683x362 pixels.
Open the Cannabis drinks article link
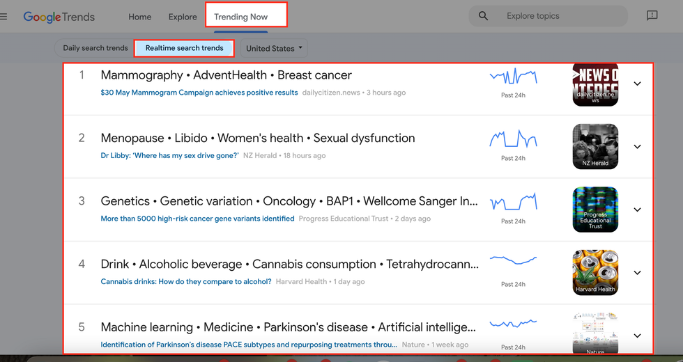point(186,282)
